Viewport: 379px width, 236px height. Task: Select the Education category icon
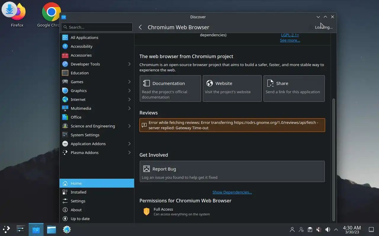(65, 73)
